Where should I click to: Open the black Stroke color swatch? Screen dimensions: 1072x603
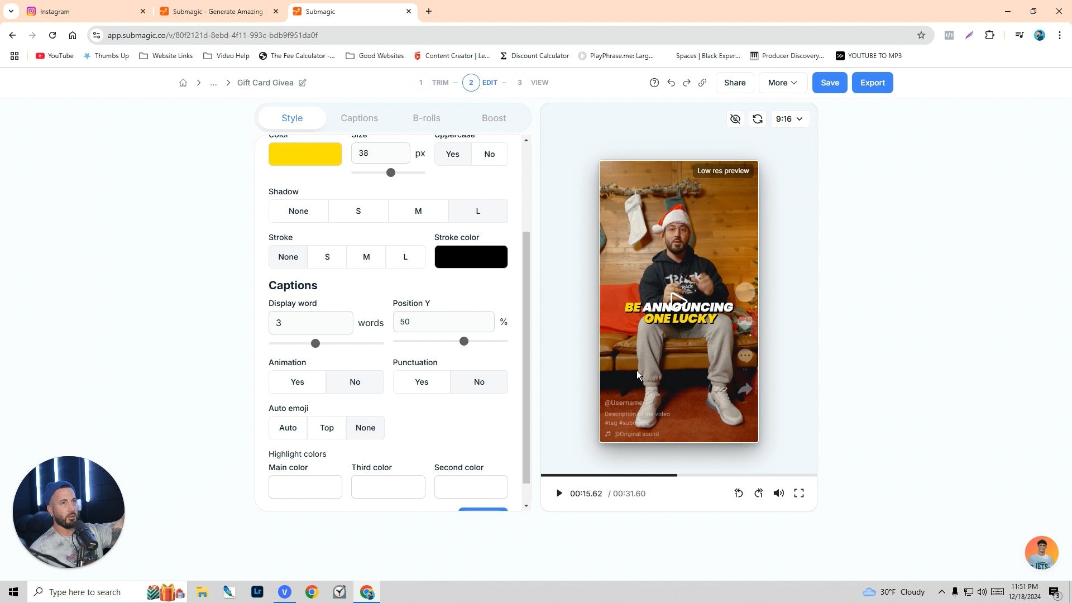pyautogui.click(x=471, y=257)
